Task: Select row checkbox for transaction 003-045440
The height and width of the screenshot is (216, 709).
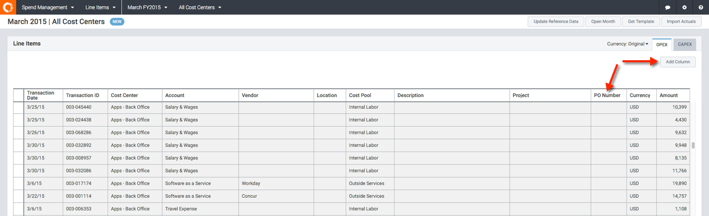Action: pos(19,107)
